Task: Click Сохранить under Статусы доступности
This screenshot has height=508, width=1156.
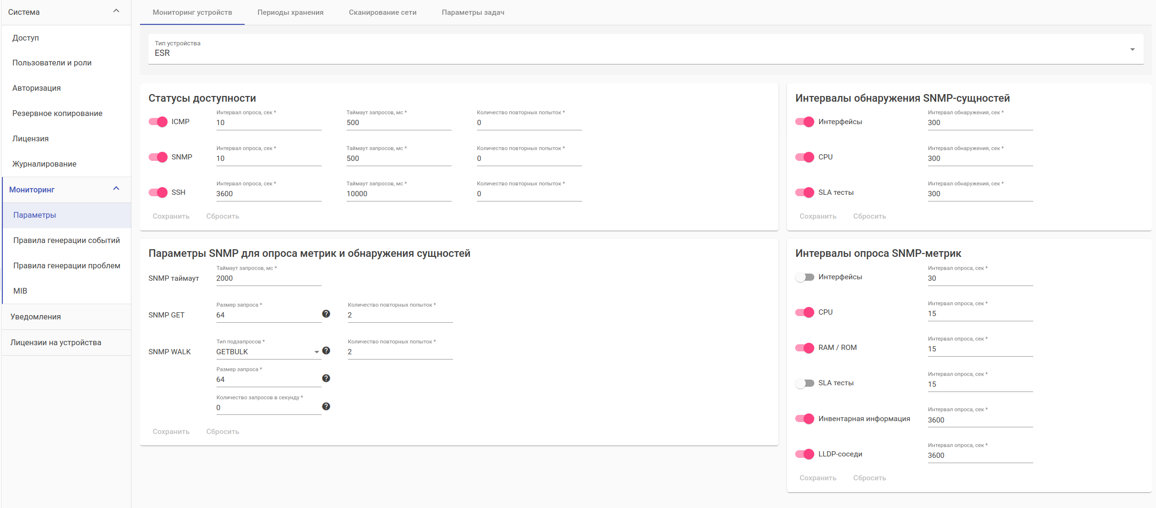Action: coord(171,216)
